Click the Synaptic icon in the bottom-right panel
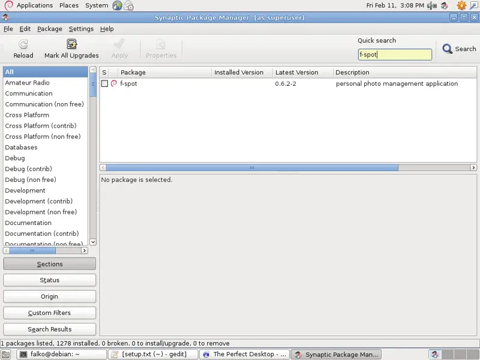The image size is (480, 360). click(434, 355)
